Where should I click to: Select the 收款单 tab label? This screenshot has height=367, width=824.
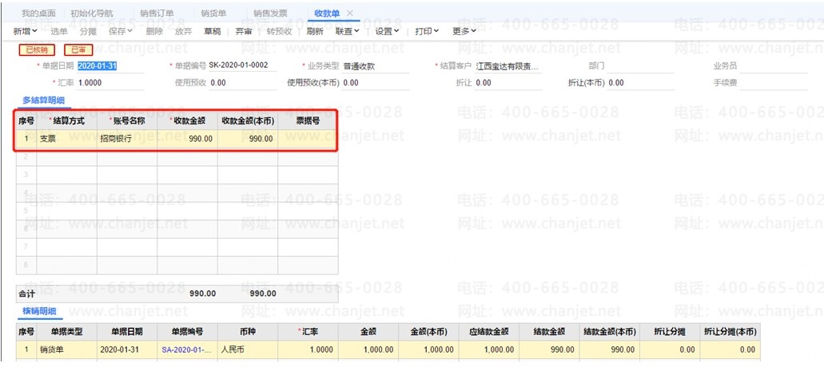326,13
